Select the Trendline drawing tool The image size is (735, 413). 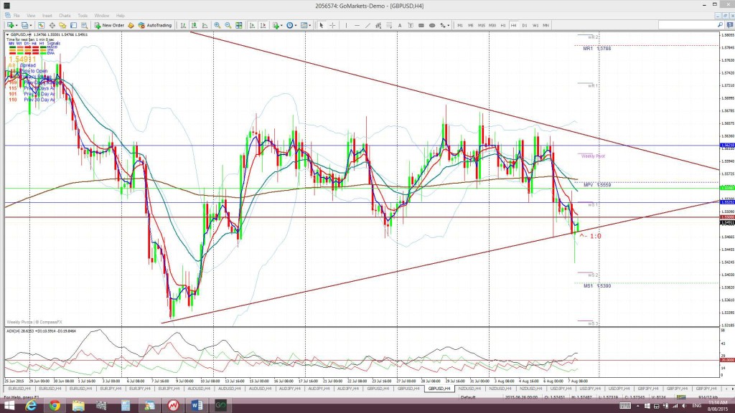[368, 25]
